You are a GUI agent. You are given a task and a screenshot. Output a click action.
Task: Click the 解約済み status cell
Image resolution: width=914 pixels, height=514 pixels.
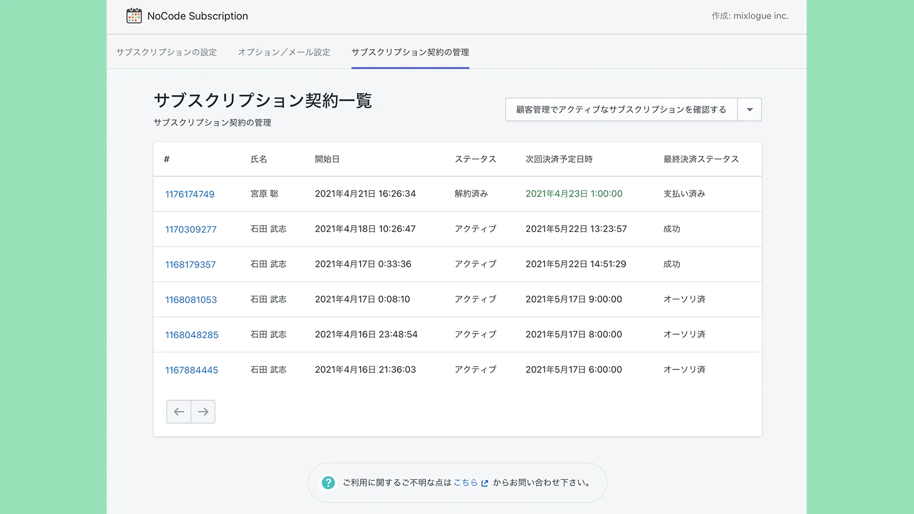point(471,194)
